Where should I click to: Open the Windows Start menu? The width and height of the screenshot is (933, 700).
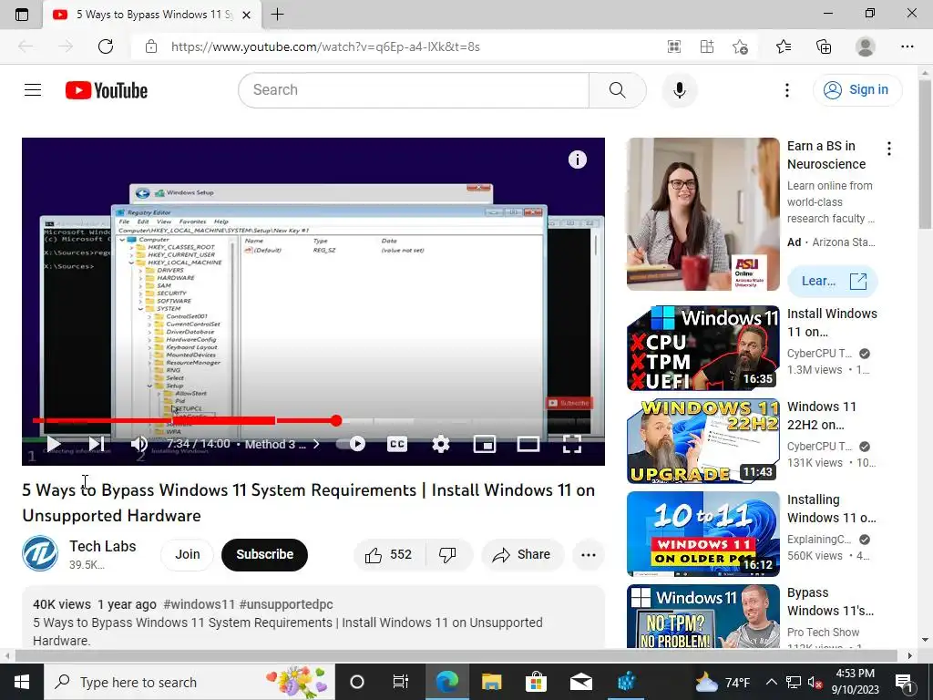click(22, 682)
